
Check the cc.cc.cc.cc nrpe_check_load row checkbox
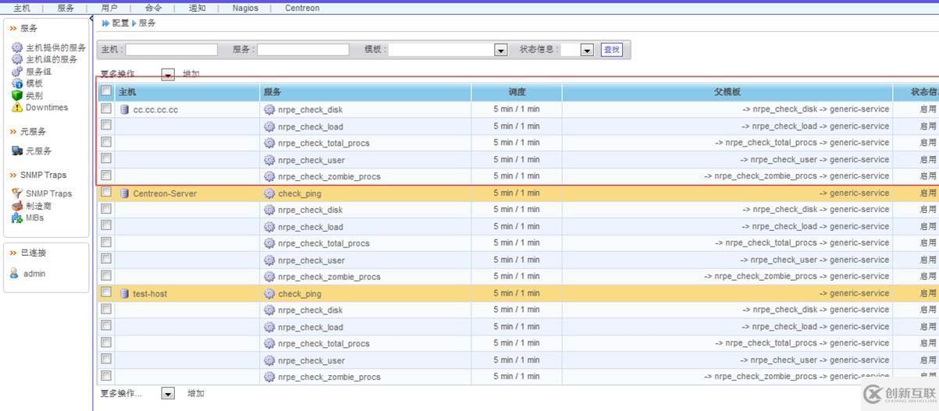[x=106, y=125]
